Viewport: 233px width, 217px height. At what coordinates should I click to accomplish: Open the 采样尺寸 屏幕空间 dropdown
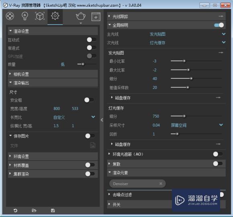[x=197, y=125]
